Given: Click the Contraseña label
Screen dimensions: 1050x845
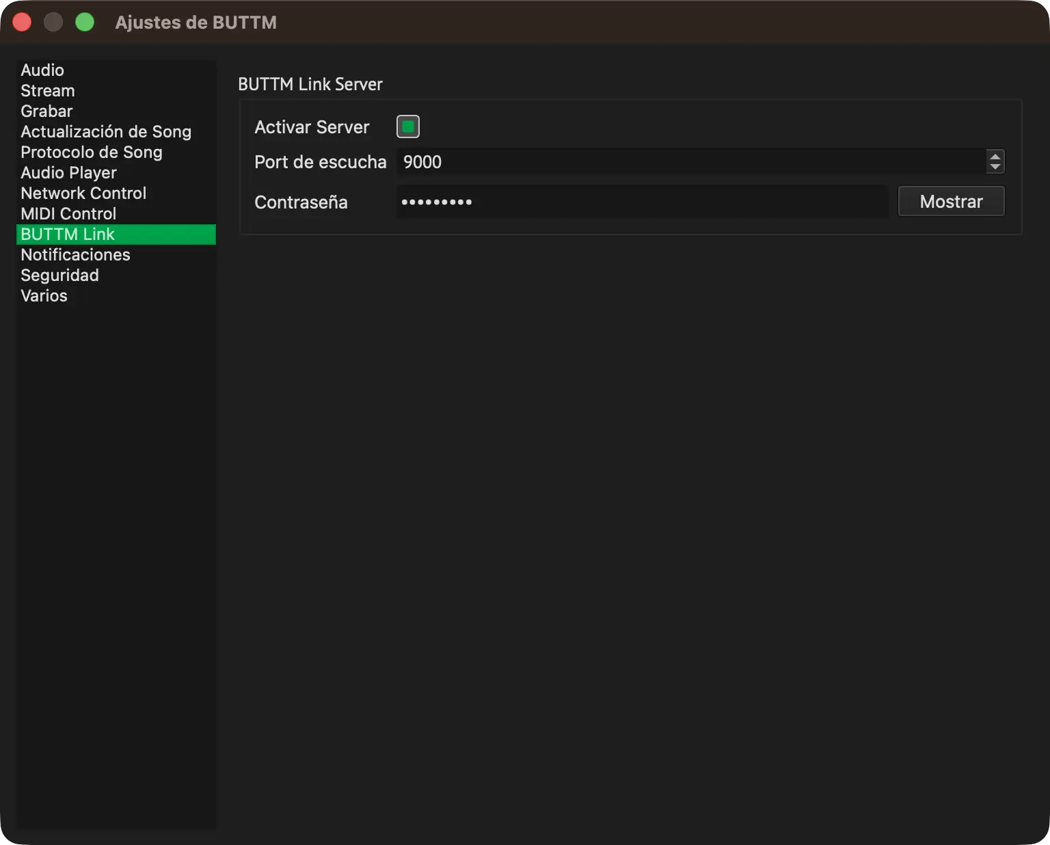Looking at the screenshot, I should coord(301,202).
